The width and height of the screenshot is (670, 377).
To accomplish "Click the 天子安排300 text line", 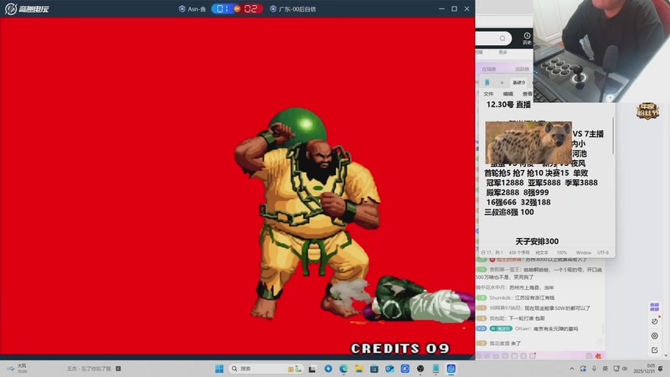I will click(537, 241).
